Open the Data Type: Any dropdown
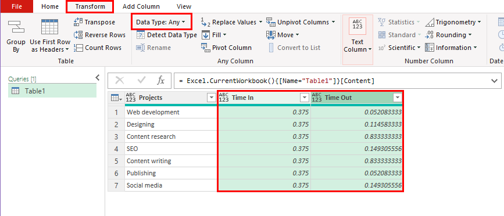 [x=161, y=22]
